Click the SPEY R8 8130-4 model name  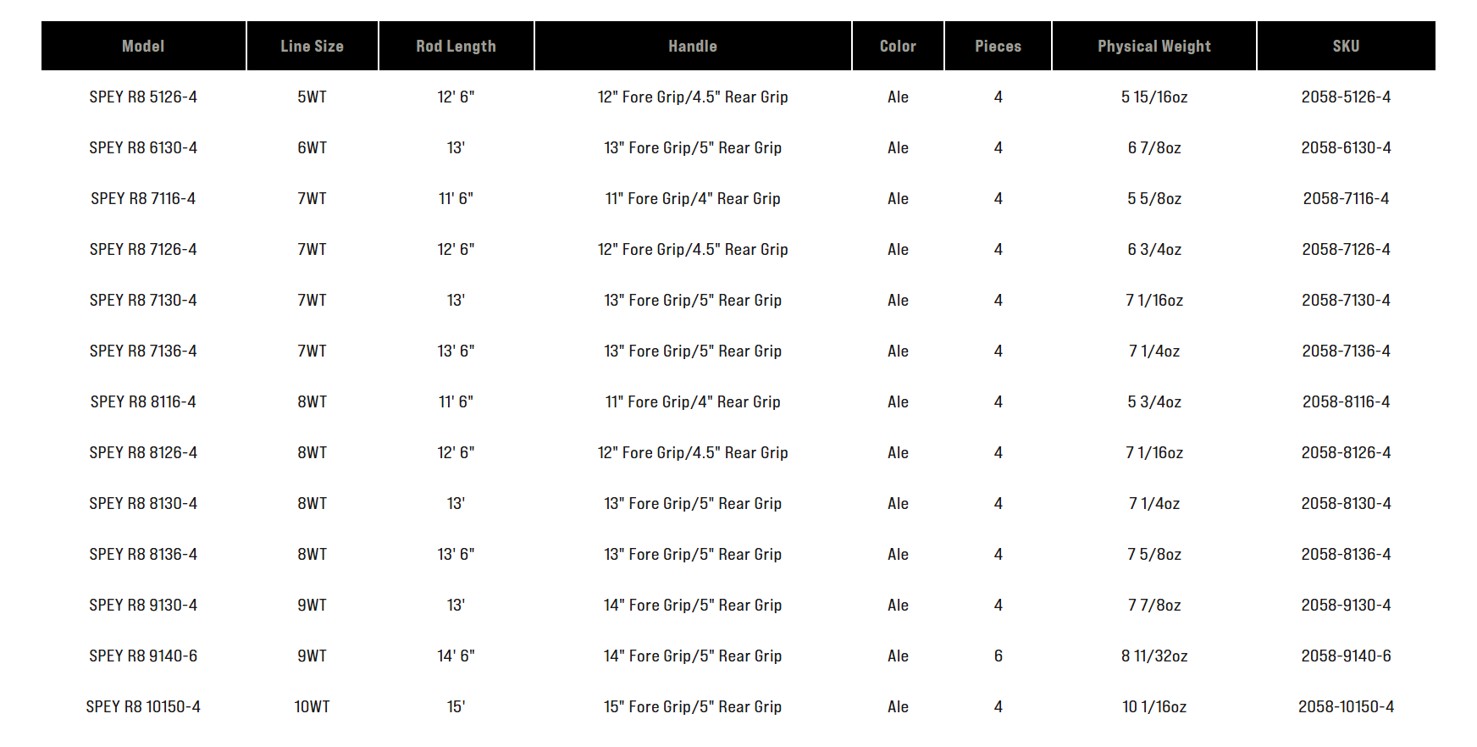[143, 504]
